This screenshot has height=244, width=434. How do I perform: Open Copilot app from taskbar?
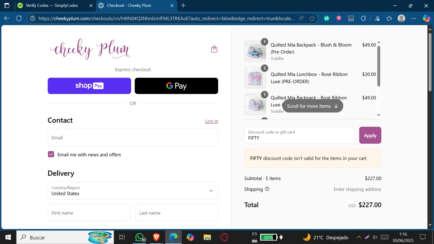tap(190, 237)
